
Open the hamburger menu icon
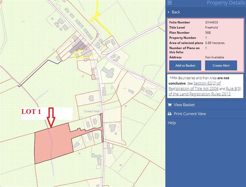pyautogui.click(x=170, y=3)
